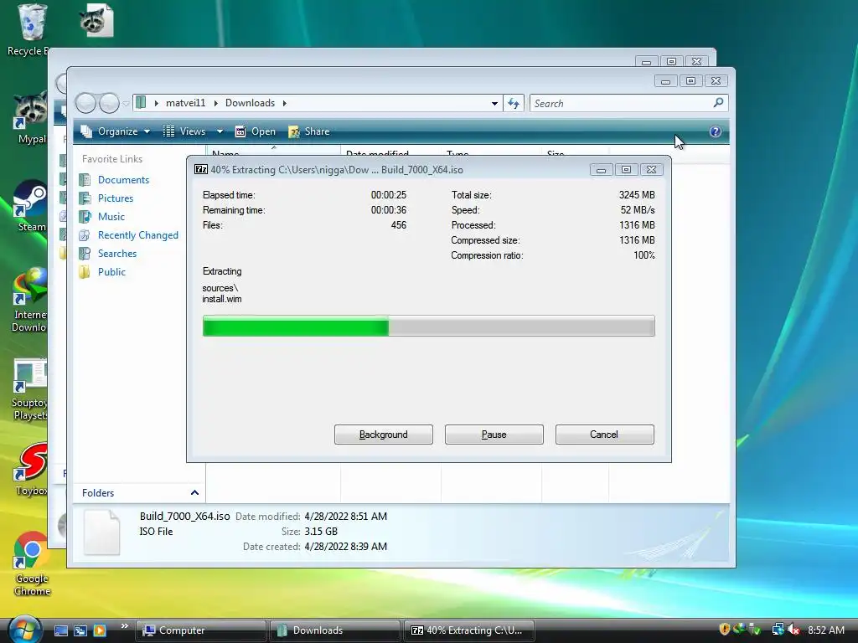This screenshot has width=858, height=643.
Task: Open Soupto Playsets desktop shortcut
Action: click(x=30, y=389)
